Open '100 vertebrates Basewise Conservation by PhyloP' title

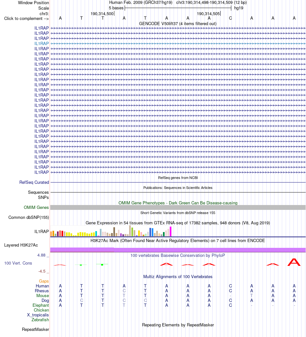pyautogui.click(x=177, y=255)
